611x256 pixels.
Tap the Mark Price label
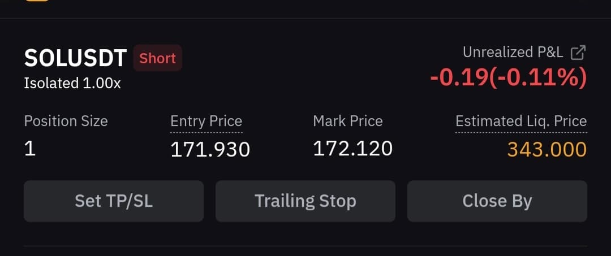(347, 121)
